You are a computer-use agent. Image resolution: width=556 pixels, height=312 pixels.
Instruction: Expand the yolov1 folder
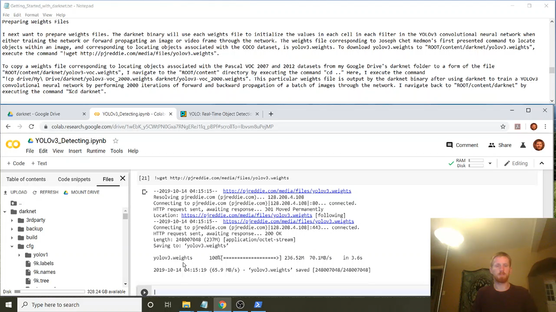click(x=19, y=255)
